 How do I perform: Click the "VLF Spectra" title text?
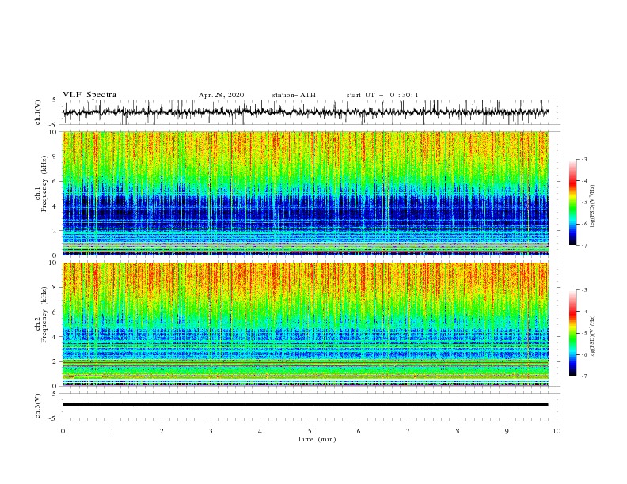tap(89, 95)
